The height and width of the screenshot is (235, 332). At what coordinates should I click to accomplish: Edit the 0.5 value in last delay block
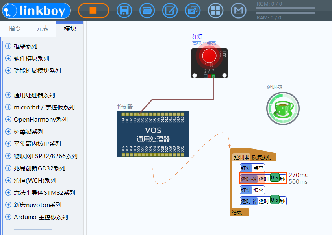pos(275,200)
